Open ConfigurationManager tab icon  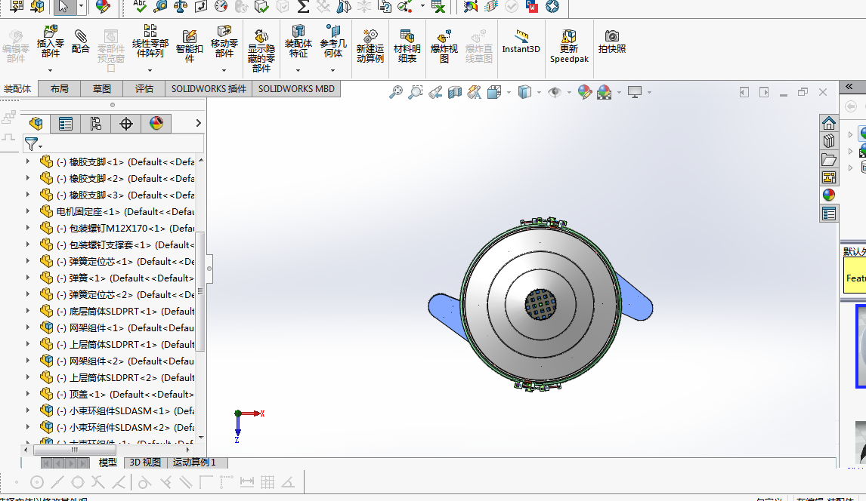[95, 124]
